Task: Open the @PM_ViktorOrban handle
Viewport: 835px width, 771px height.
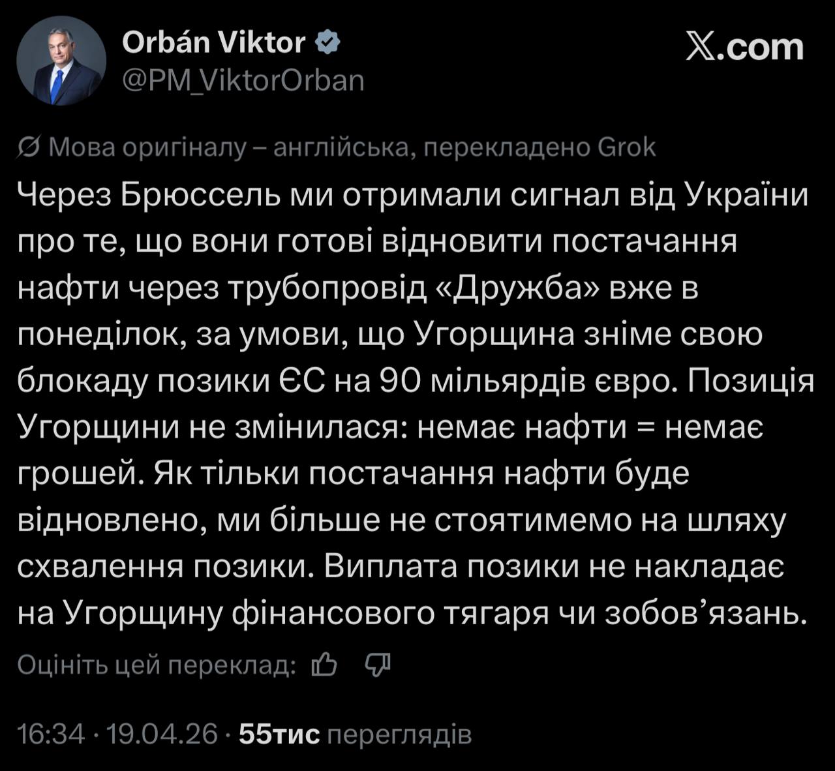Action: [243, 80]
